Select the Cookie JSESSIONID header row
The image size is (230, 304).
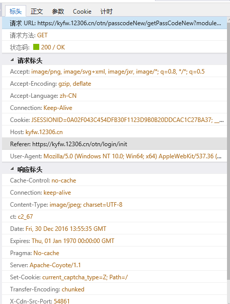click(114, 120)
